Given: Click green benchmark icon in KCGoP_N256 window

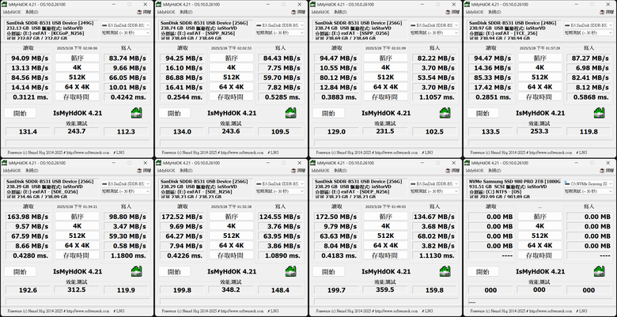Looking at the screenshot, I should [x=137, y=113].
